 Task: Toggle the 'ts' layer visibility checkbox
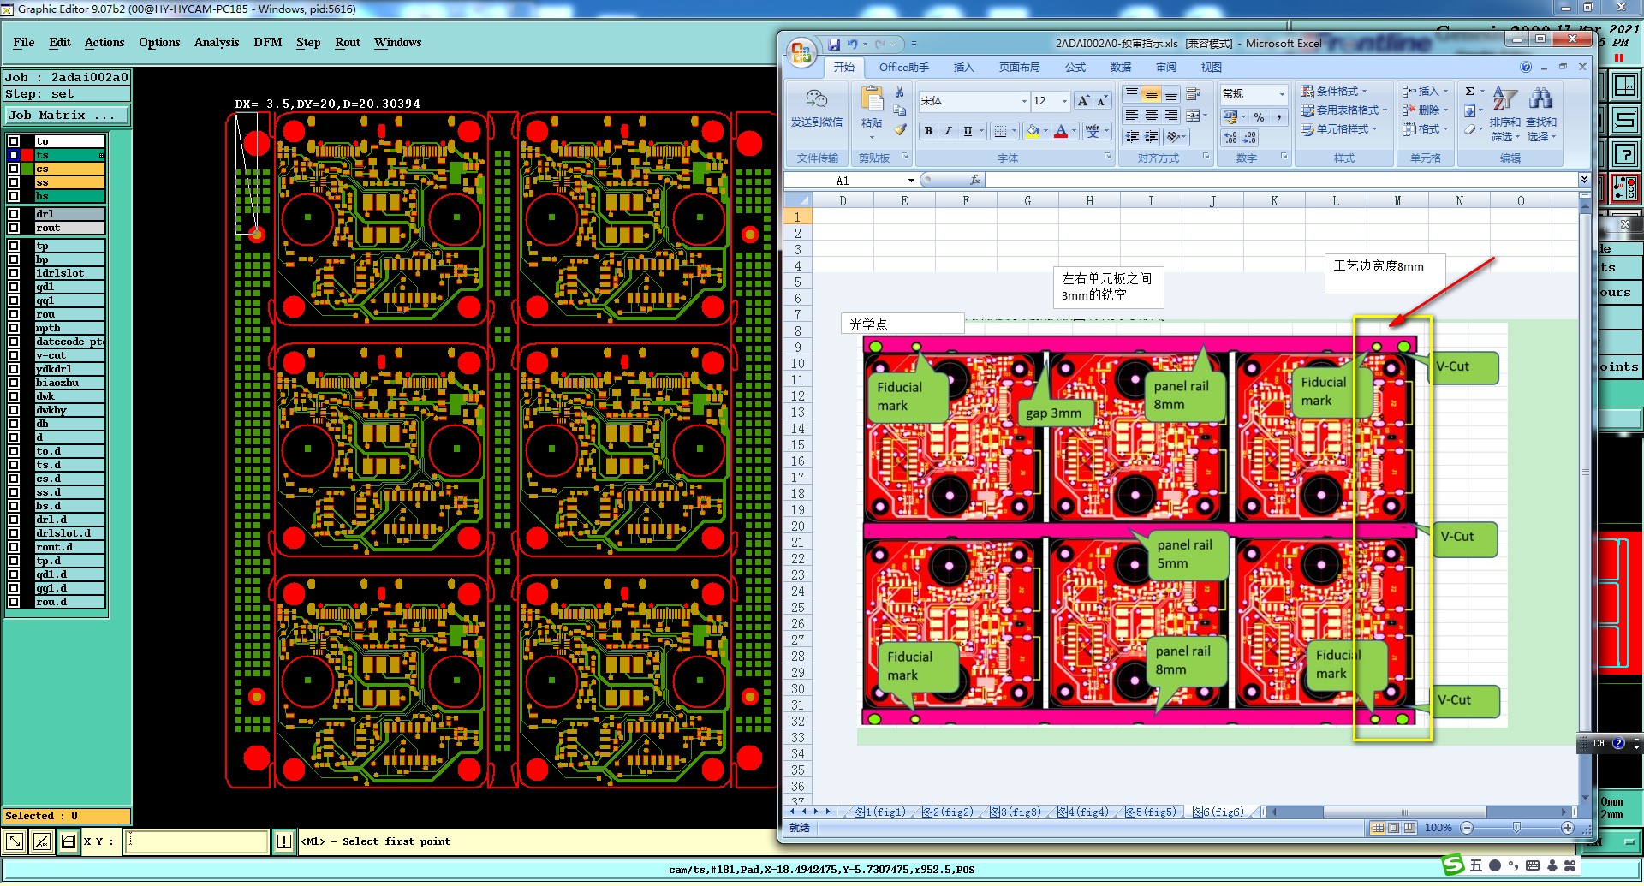(x=14, y=155)
